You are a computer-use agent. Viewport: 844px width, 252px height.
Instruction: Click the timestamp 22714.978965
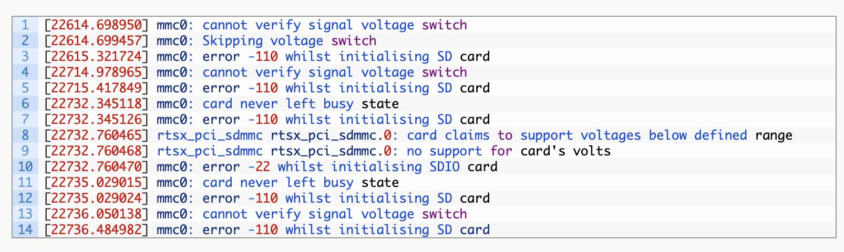tap(97, 72)
